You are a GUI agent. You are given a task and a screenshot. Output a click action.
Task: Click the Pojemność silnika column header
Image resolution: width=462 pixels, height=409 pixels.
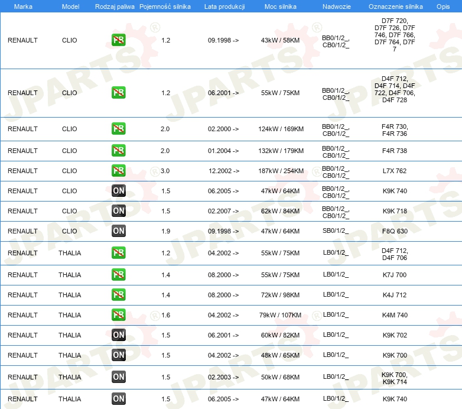(165, 7)
